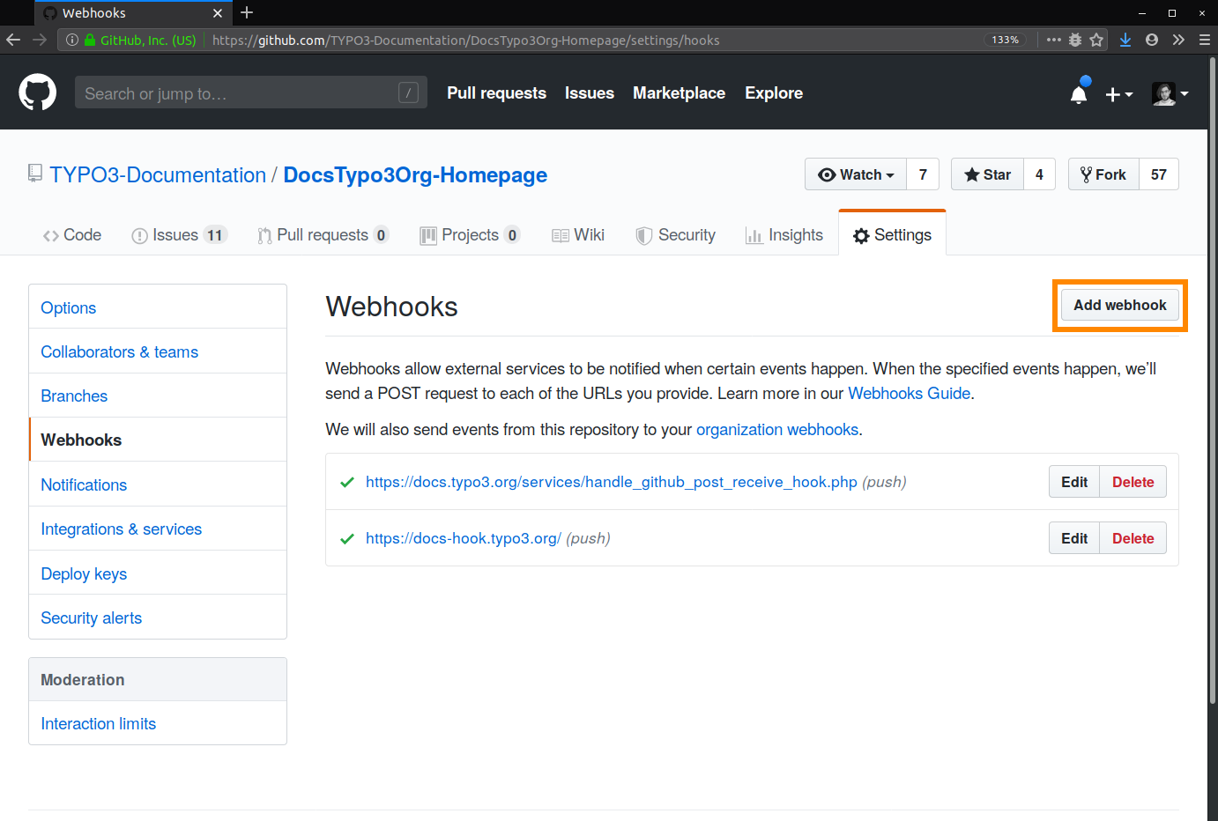Switch to the repository Pull requests tab
The width and height of the screenshot is (1218, 821).
[323, 235]
